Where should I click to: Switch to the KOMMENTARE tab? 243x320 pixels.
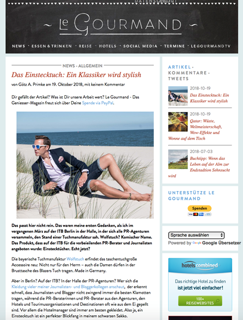(x=187, y=73)
